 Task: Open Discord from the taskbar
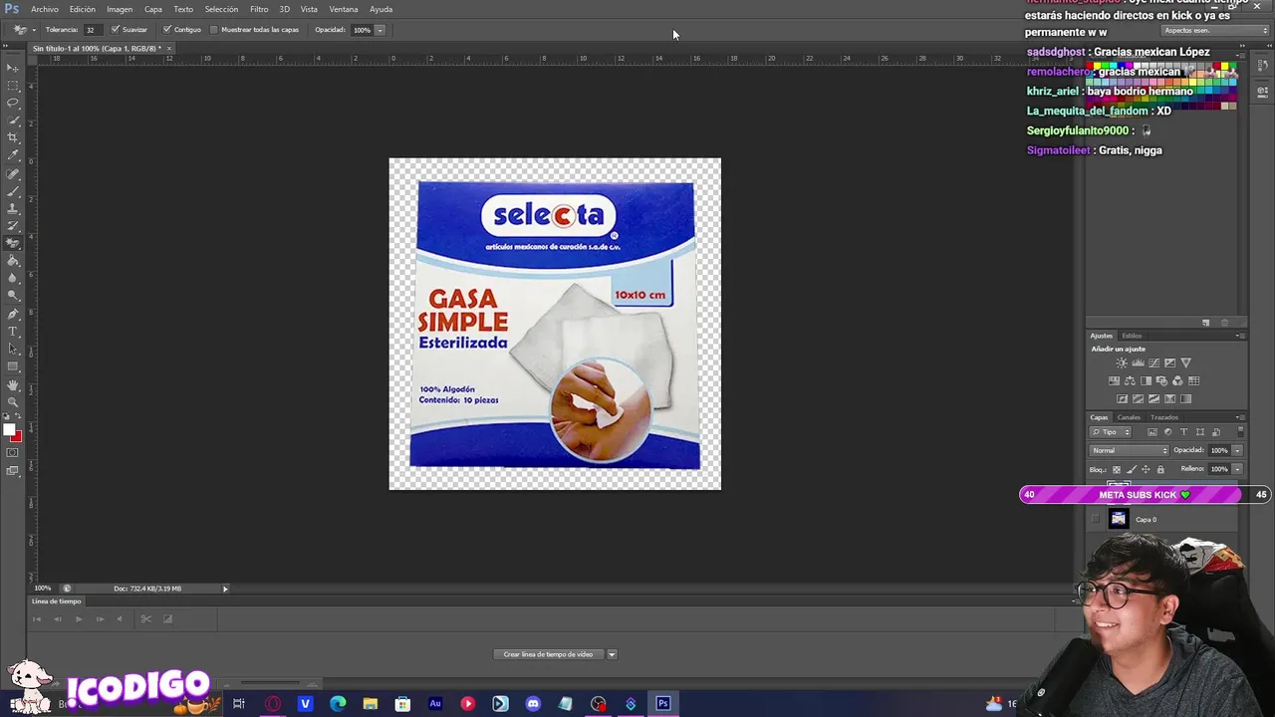click(533, 704)
